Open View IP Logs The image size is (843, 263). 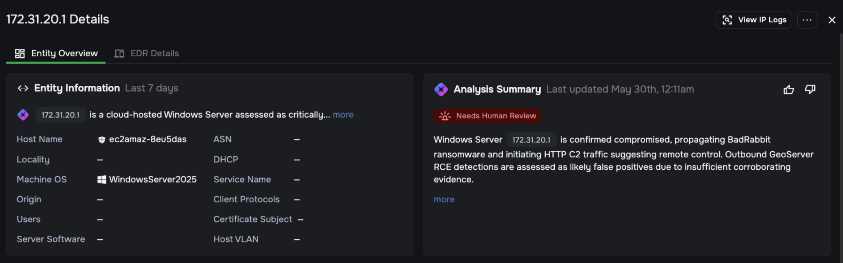pyautogui.click(x=754, y=20)
